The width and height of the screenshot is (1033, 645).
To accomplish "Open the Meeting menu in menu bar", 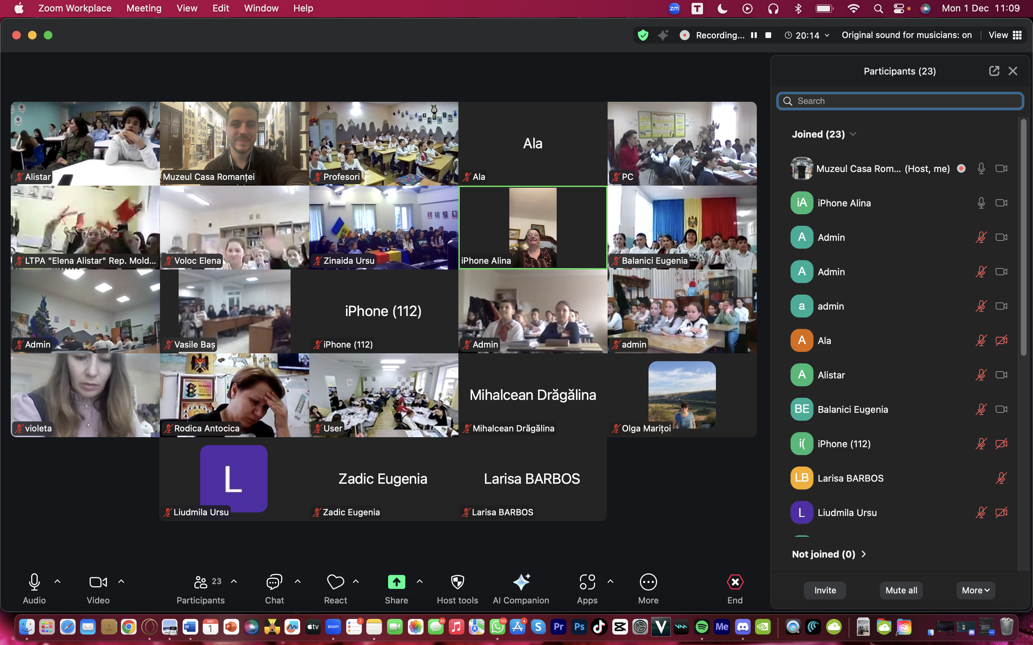I will [144, 8].
